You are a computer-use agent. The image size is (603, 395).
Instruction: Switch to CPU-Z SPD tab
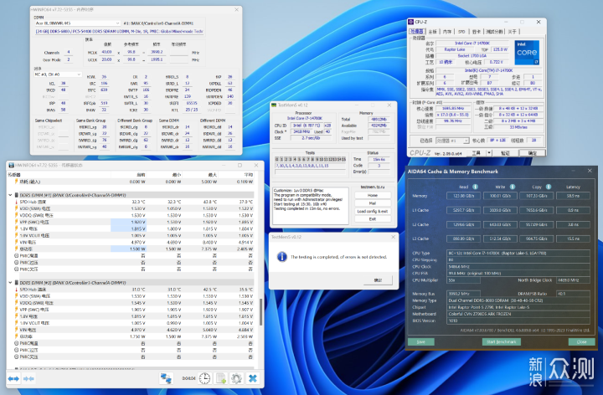(x=461, y=32)
